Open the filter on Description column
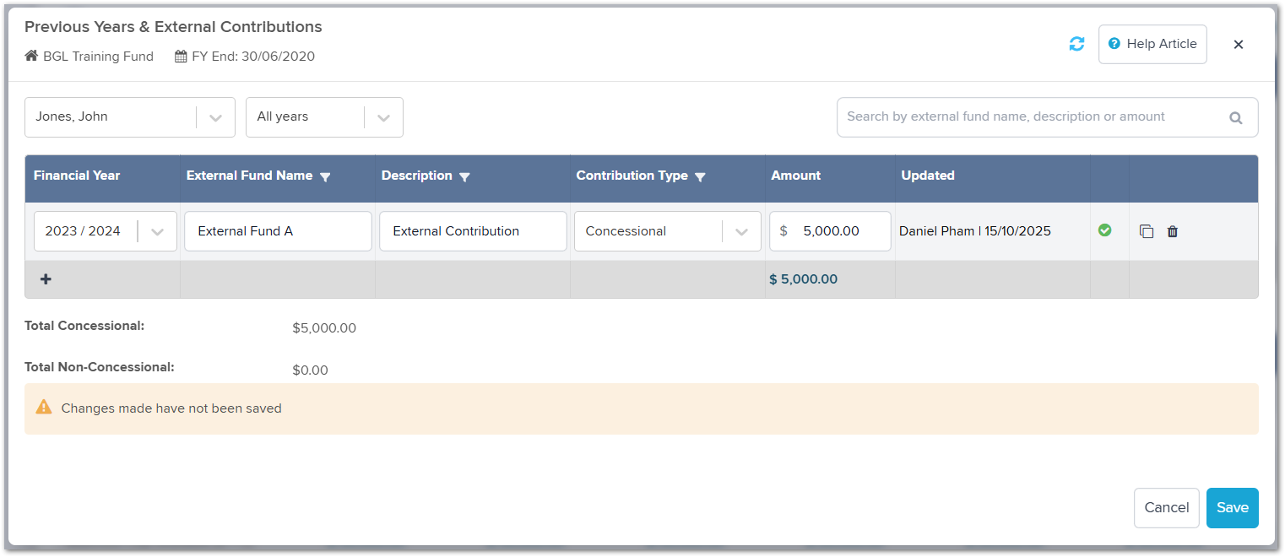The height and width of the screenshot is (557, 1285). pos(464,176)
